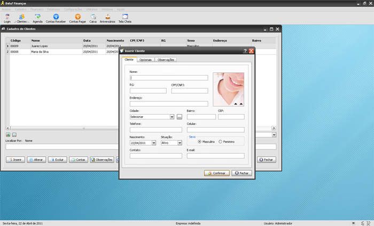374x226 pixels.
Task: Click the help question mark in Inserir Cliente
Action: [x=245, y=51]
